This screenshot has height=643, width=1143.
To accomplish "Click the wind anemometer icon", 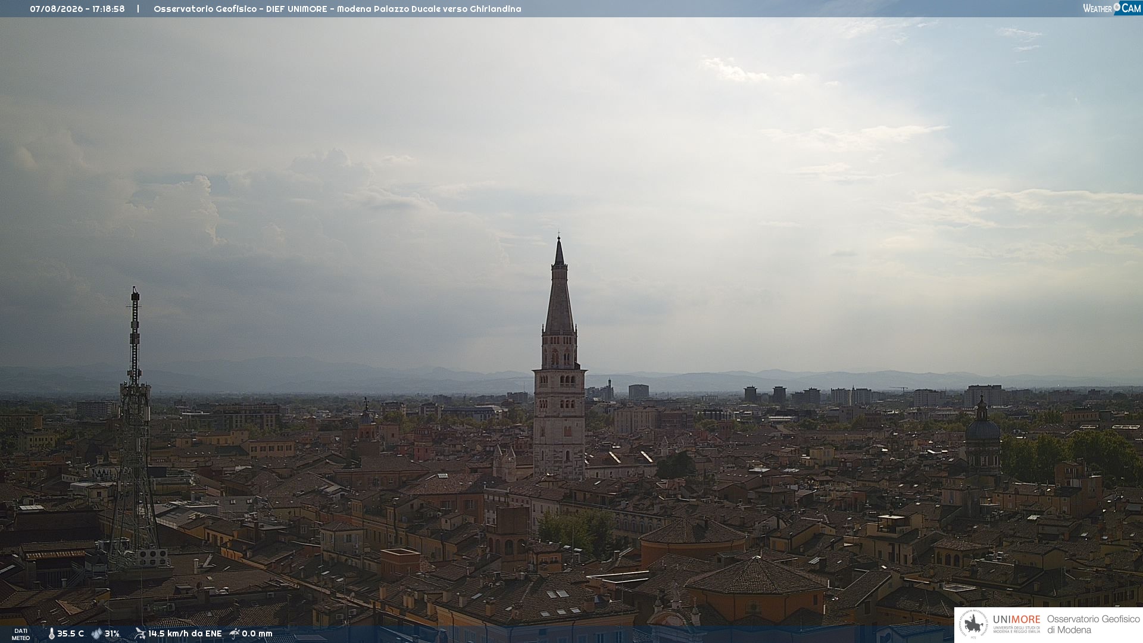I will point(140,633).
